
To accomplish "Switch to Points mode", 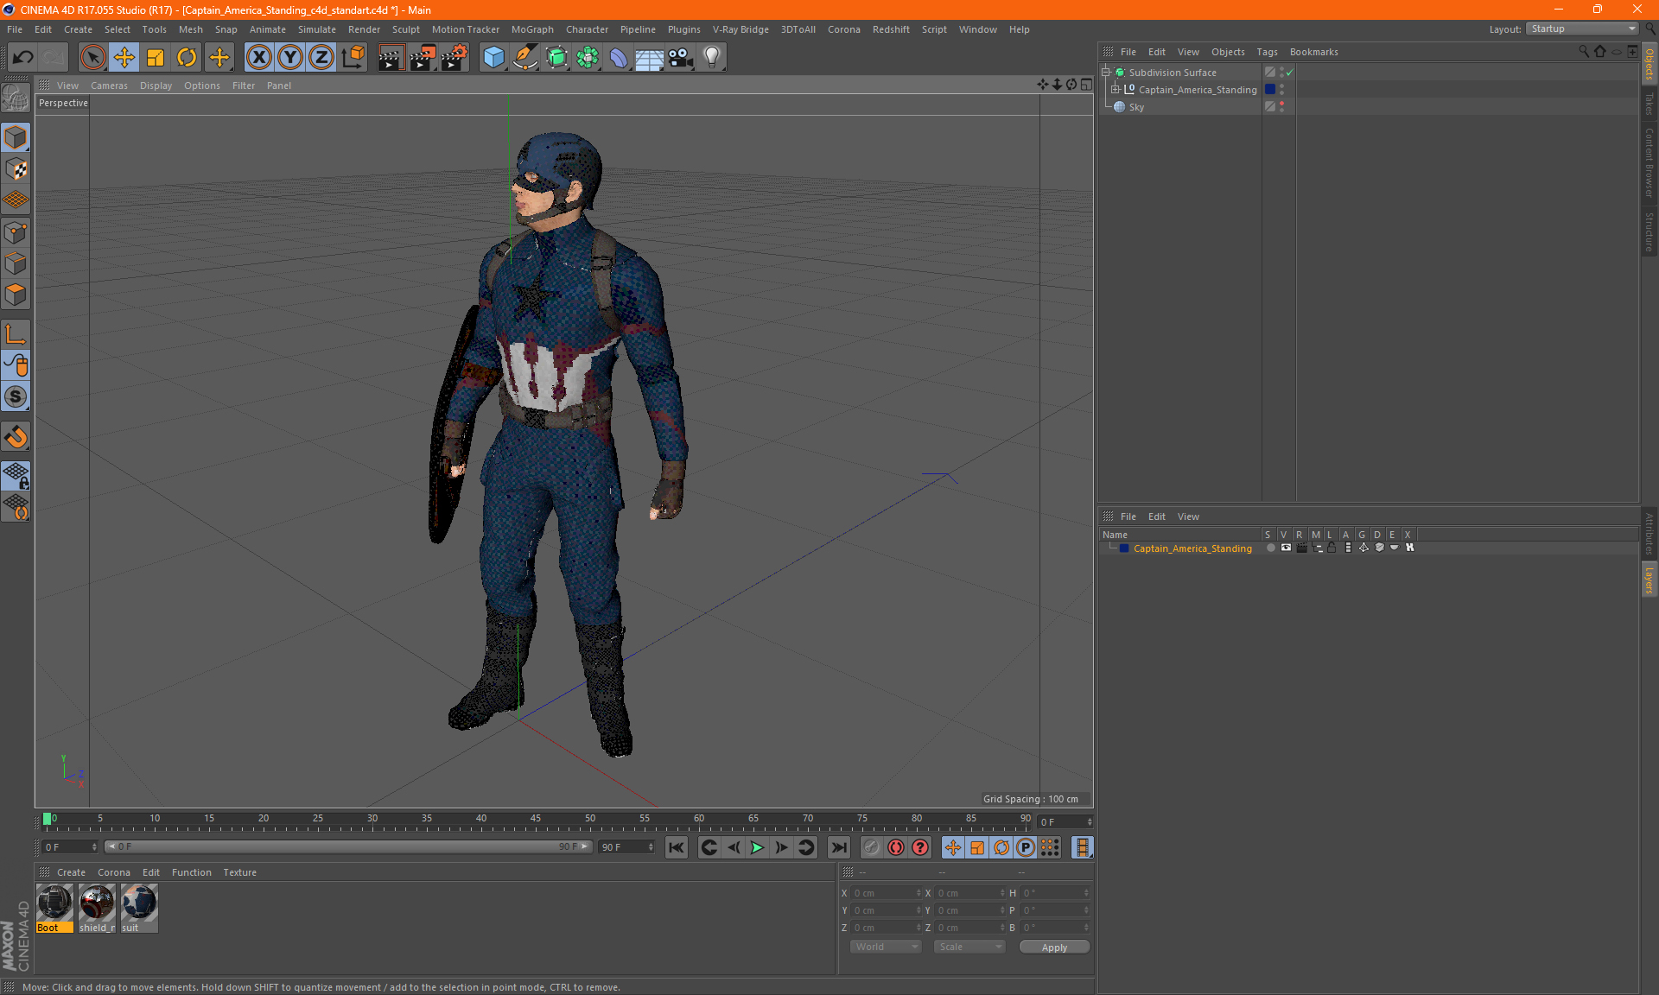I will [16, 232].
